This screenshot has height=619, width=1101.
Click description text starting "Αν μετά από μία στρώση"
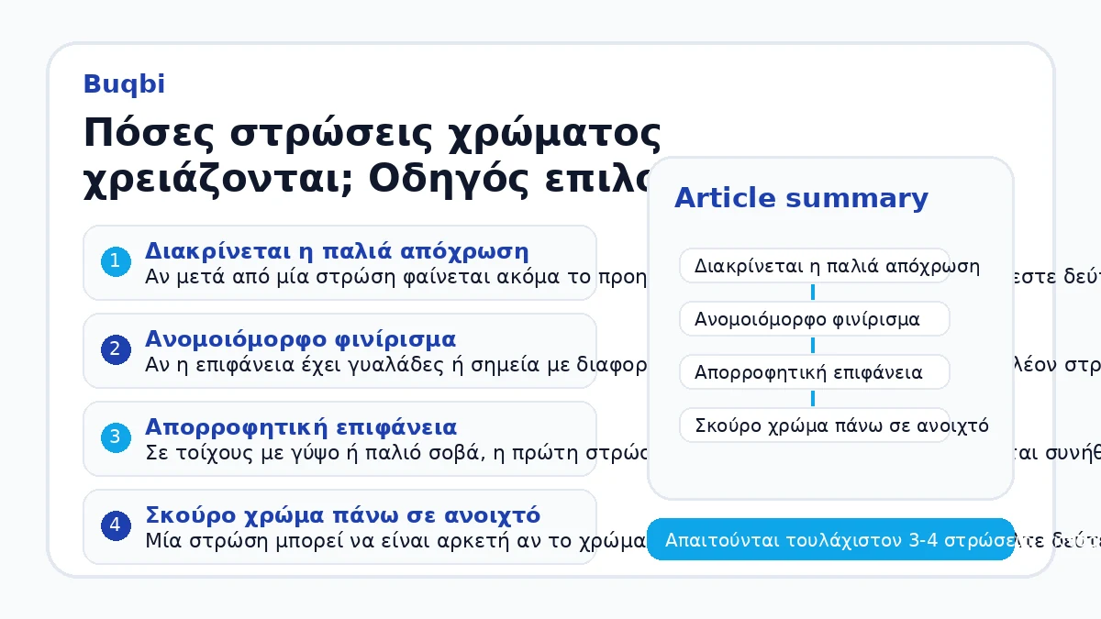point(396,278)
